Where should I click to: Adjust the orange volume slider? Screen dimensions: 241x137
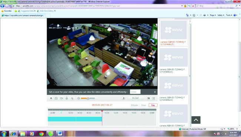click(88, 98)
